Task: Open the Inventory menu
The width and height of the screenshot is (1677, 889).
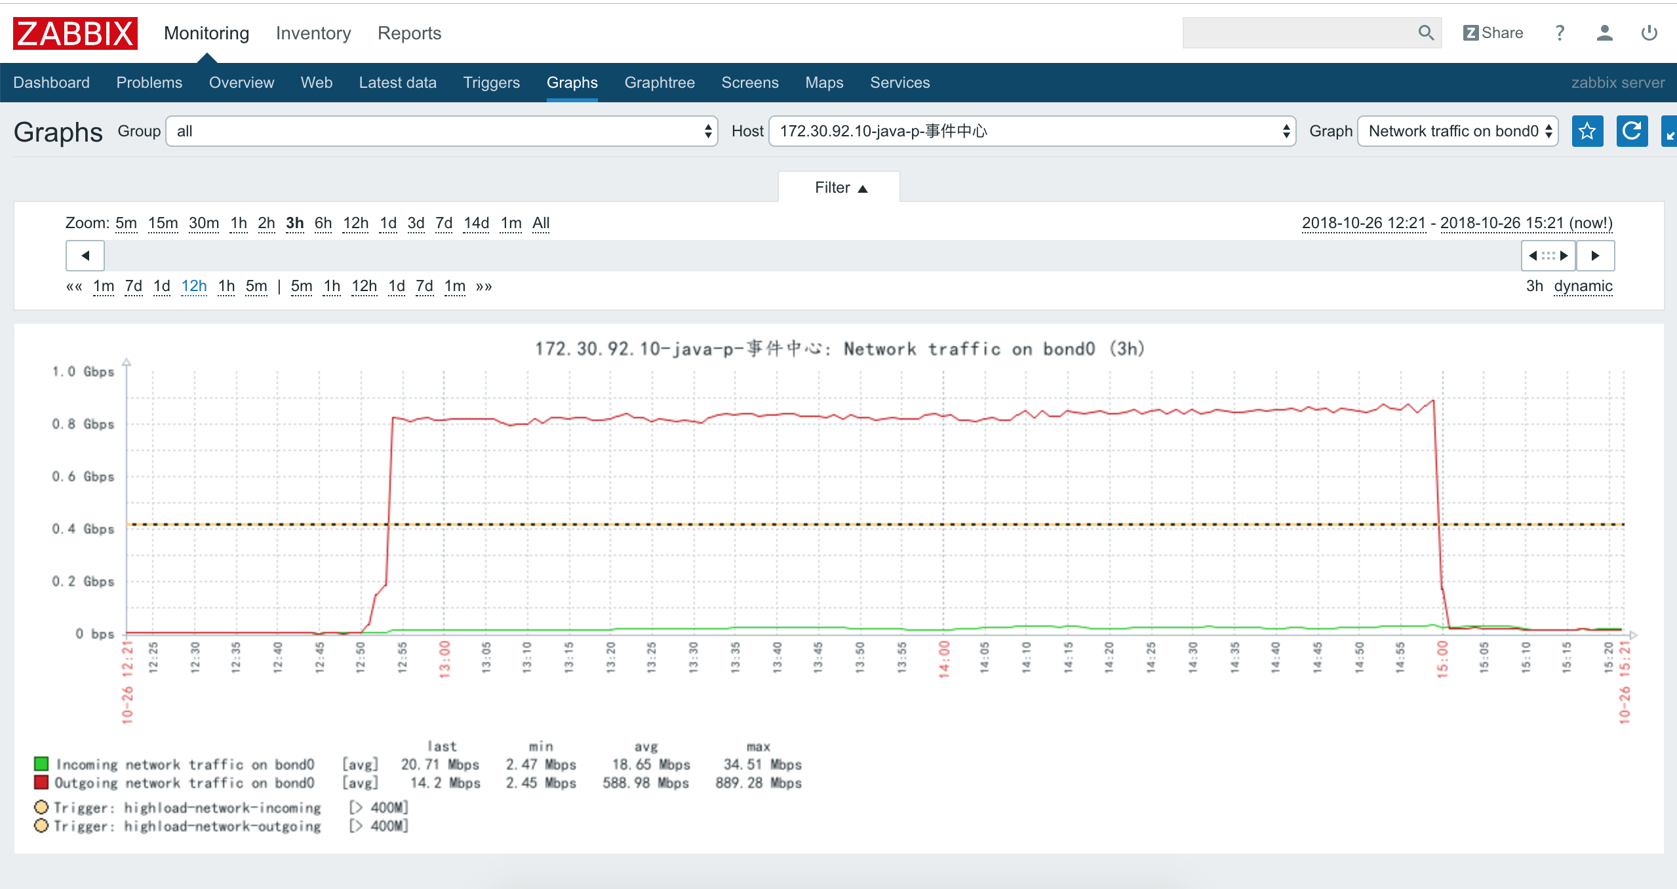Action: click(x=313, y=33)
